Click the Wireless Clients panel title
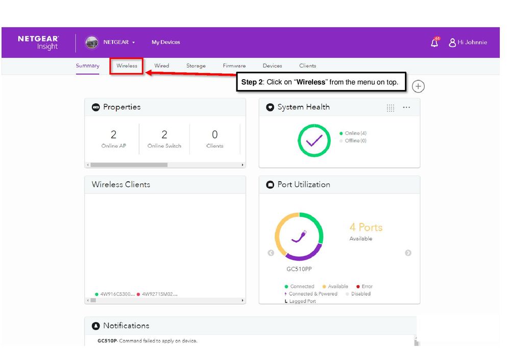The image size is (510, 348). 120,184
